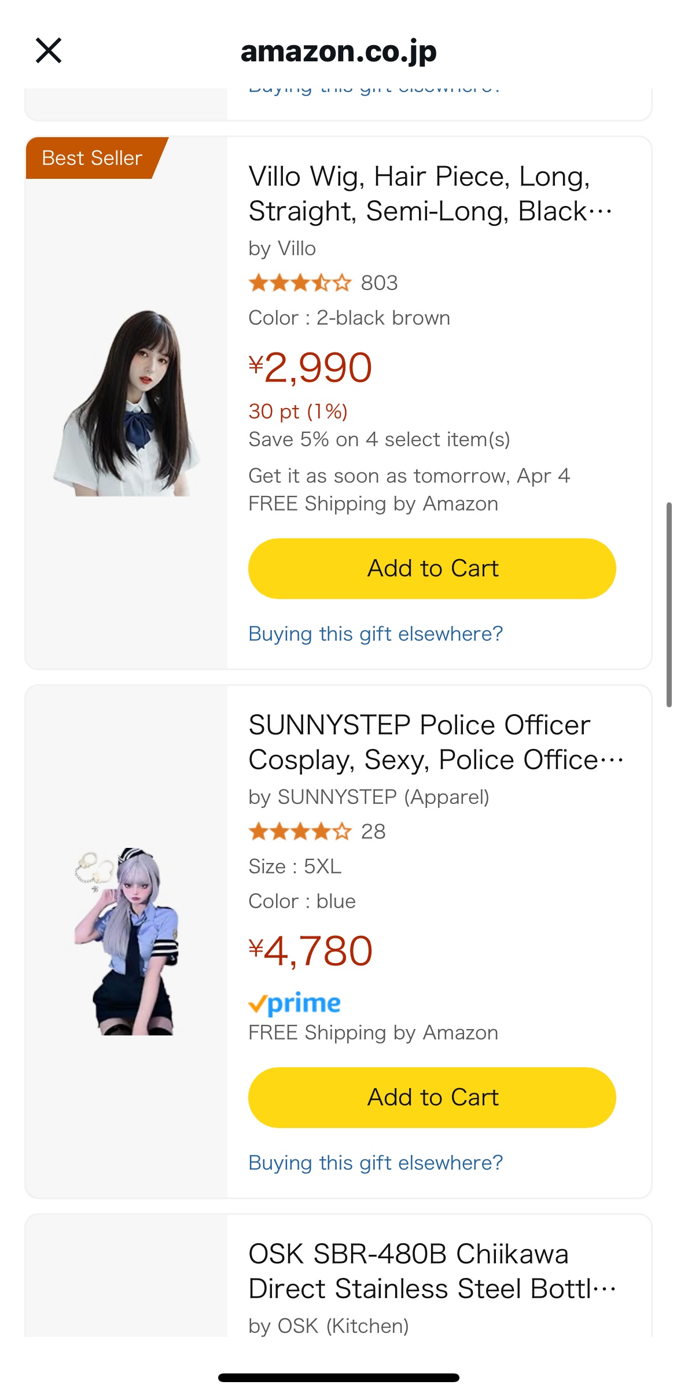Viewport: 677px width, 1396px height.
Task: Tap the 803 reviews count
Action: [380, 283]
